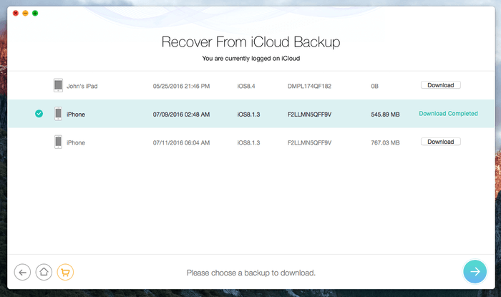501x297 pixels.
Task: Select the John's iPad name text
Action: click(x=82, y=86)
